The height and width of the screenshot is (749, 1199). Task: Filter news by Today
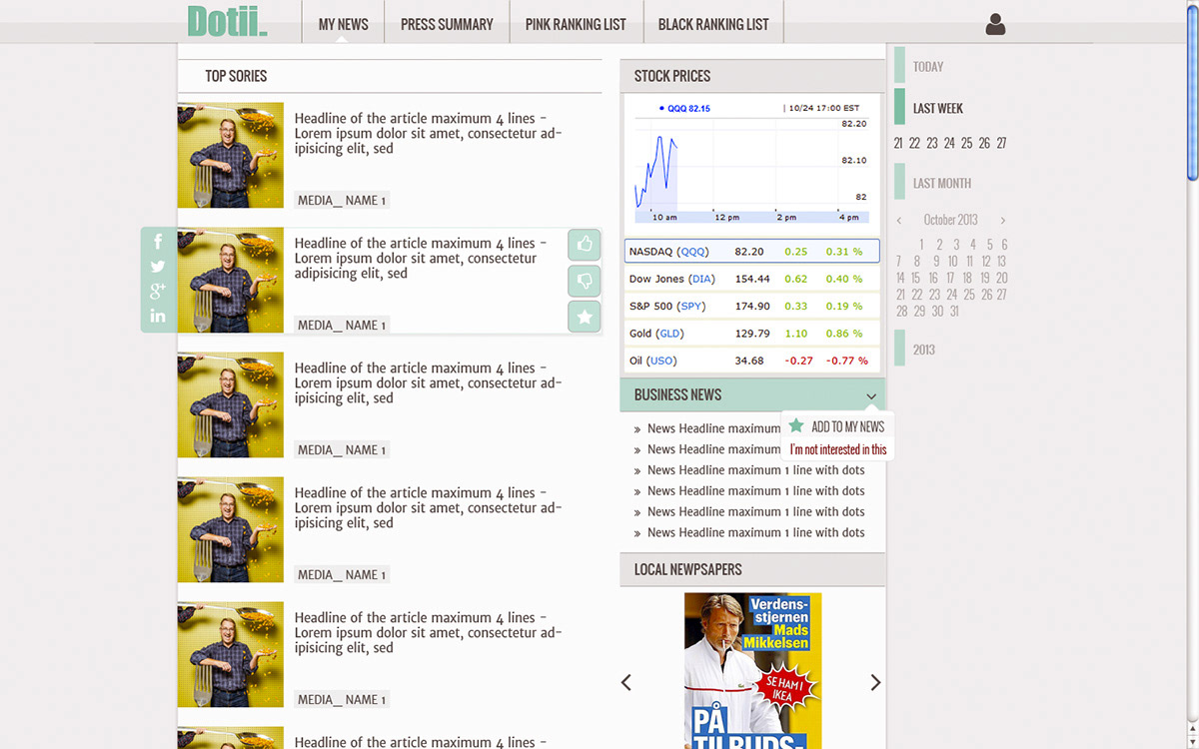click(x=928, y=67)
